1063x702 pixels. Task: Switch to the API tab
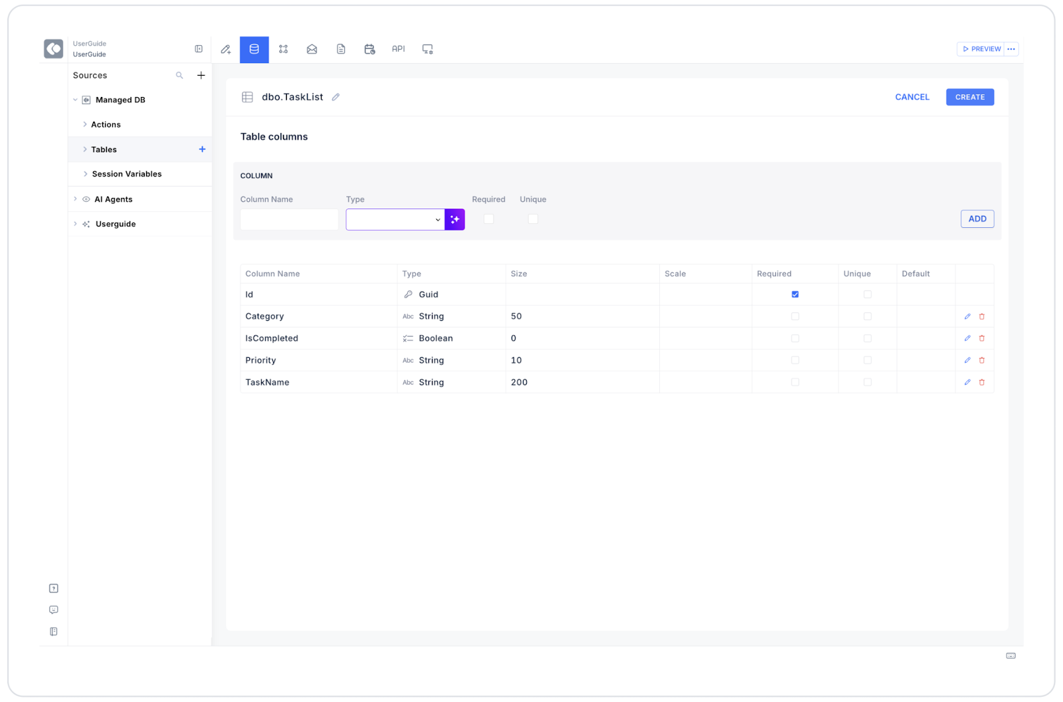tap(399, 49)
